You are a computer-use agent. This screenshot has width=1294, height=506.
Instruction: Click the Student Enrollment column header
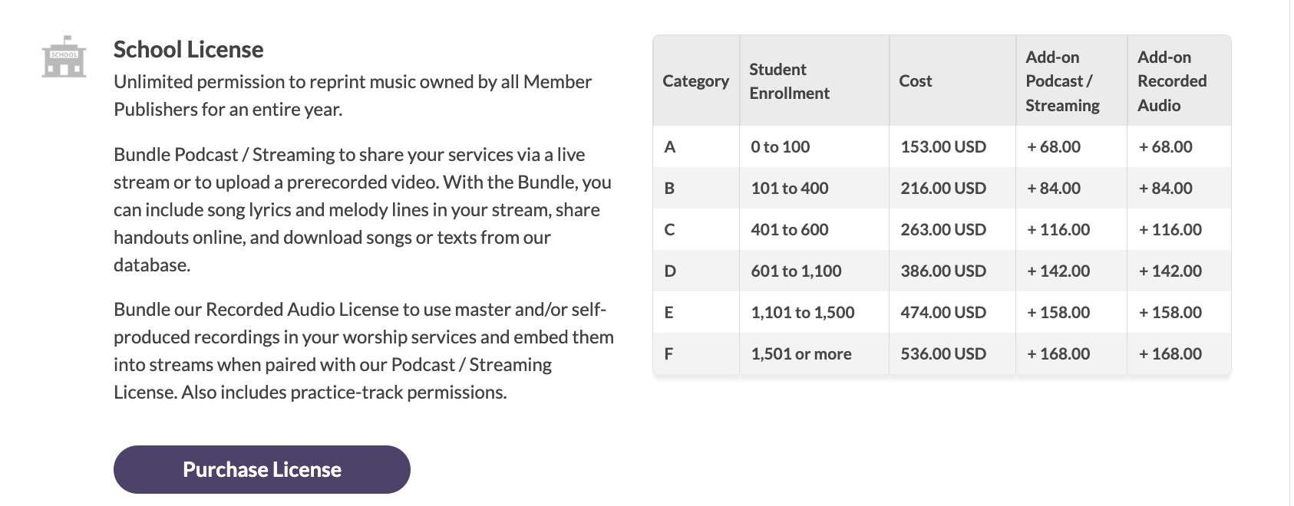tap(789, 81)
